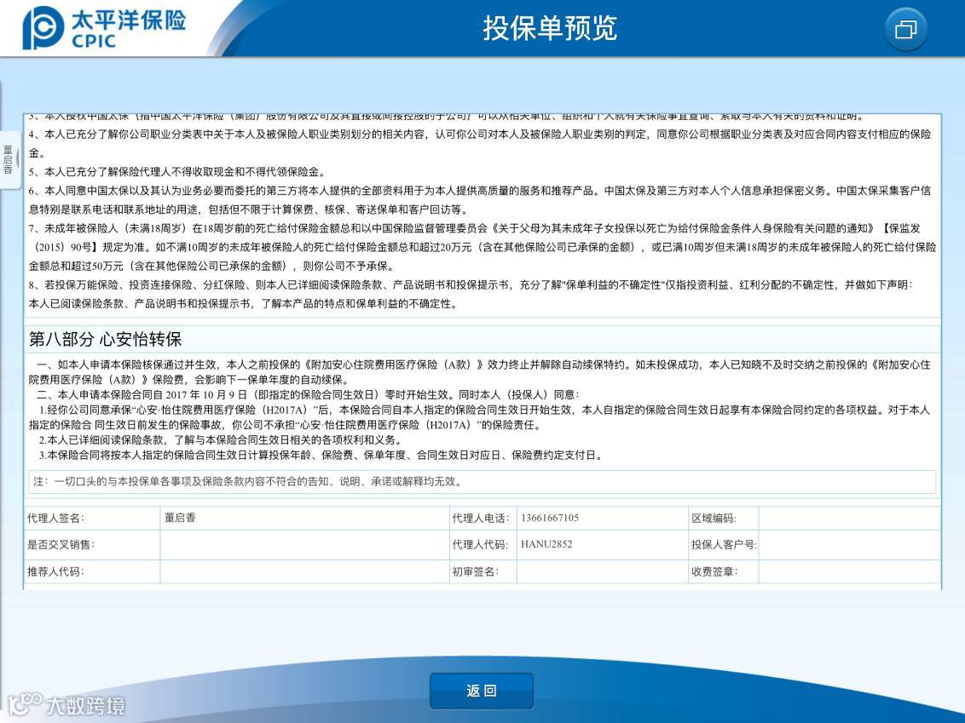Viewport: 965px width, 723px height.
Task: Click the 收费签章 label
Action: (714, 571)
